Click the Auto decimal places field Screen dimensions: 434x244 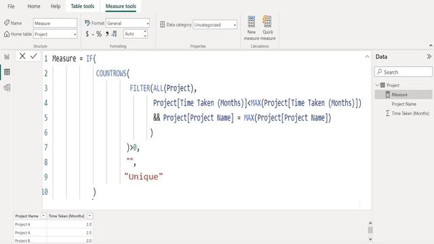point(133,34)
